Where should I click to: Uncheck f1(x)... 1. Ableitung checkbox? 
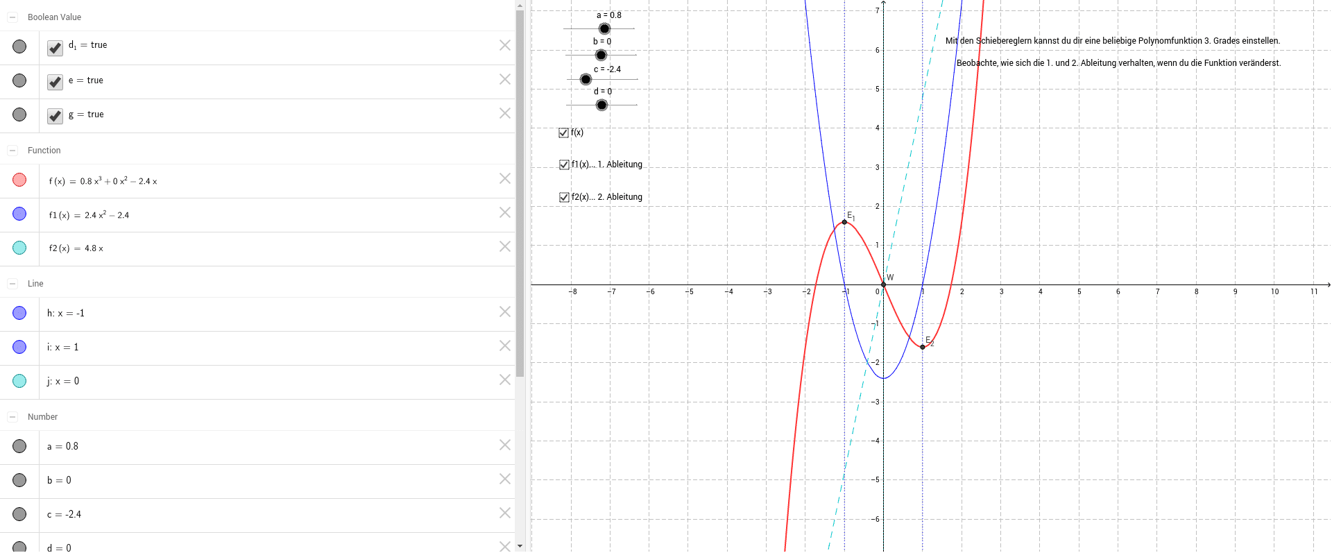click(564, 164)
